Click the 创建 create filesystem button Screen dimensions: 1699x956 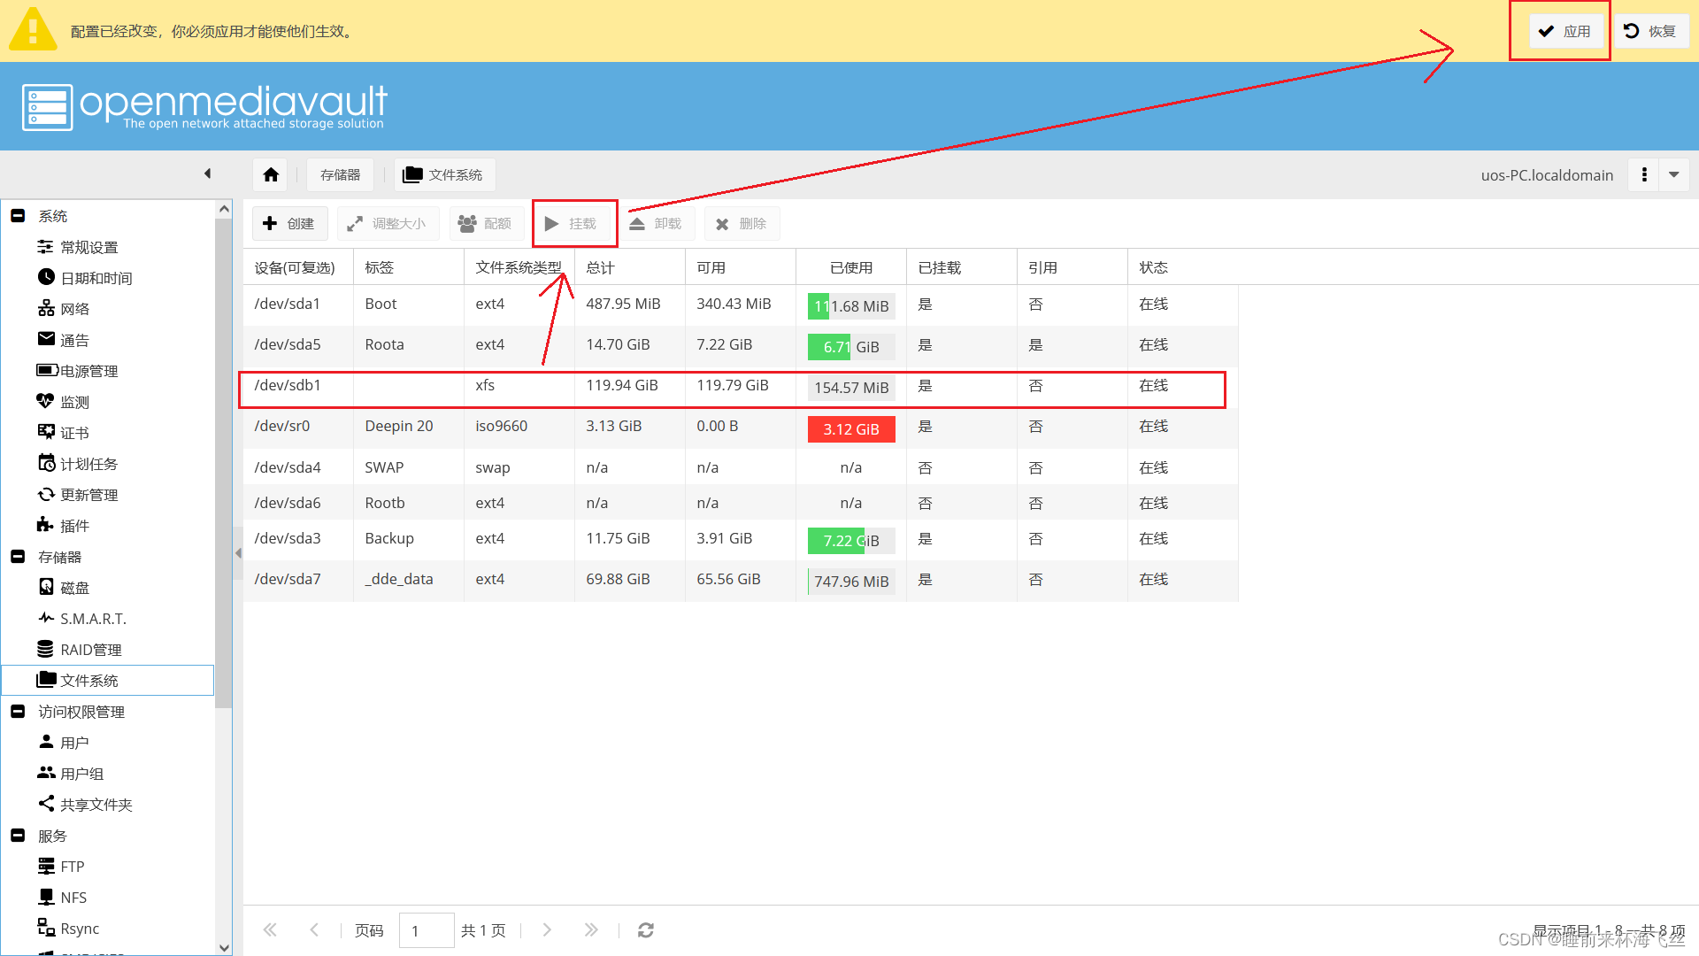(x=289, y=224)
